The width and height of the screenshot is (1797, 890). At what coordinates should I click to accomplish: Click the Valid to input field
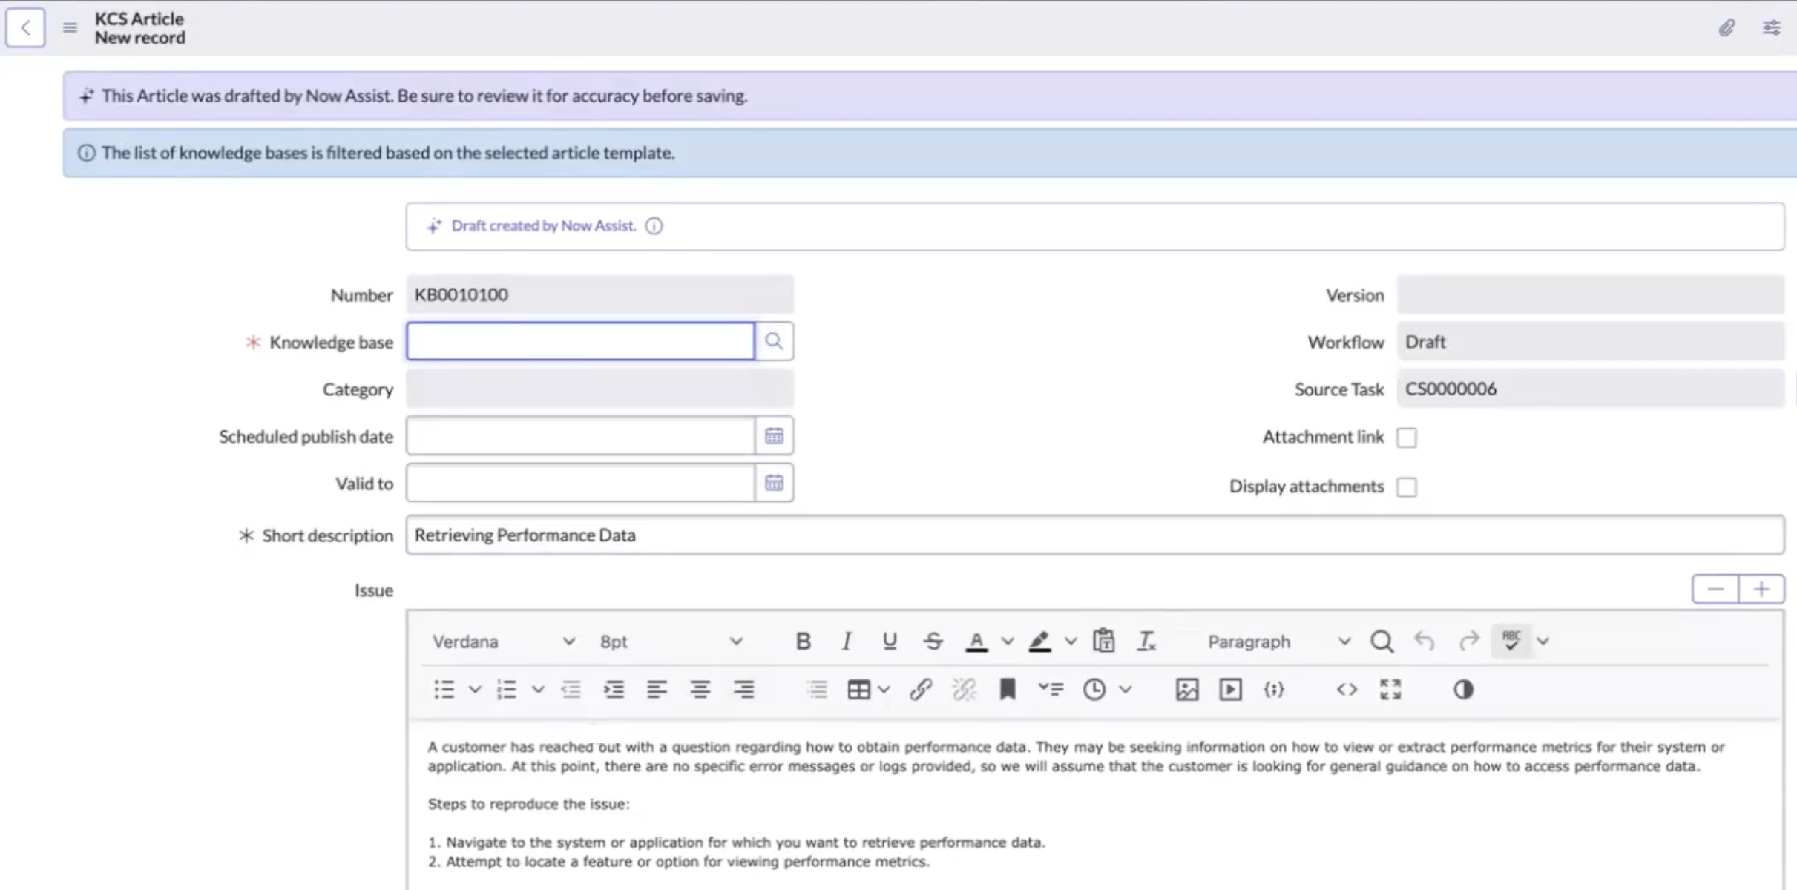[x=581, y=484]
